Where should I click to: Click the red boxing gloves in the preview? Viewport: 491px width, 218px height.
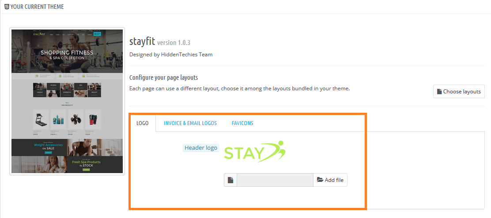(93, 120)
